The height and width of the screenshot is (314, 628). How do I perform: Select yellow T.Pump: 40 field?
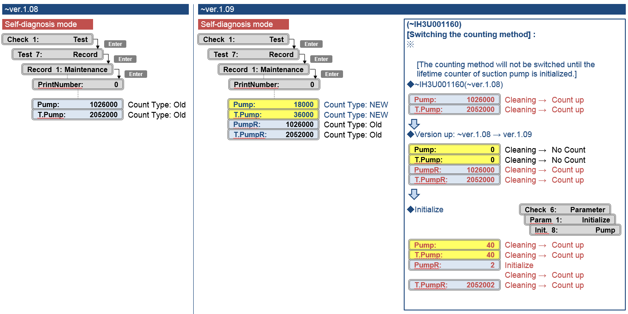tap(454, 255)
